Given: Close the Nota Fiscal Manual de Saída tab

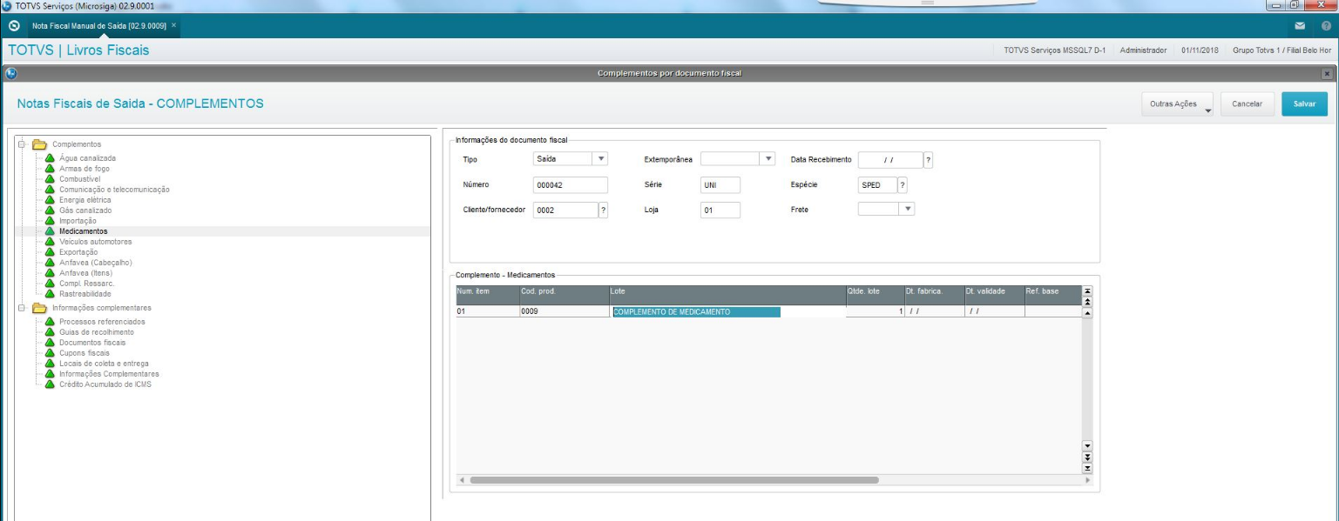Looking at the screenshot, I should [x=173, y=25].
